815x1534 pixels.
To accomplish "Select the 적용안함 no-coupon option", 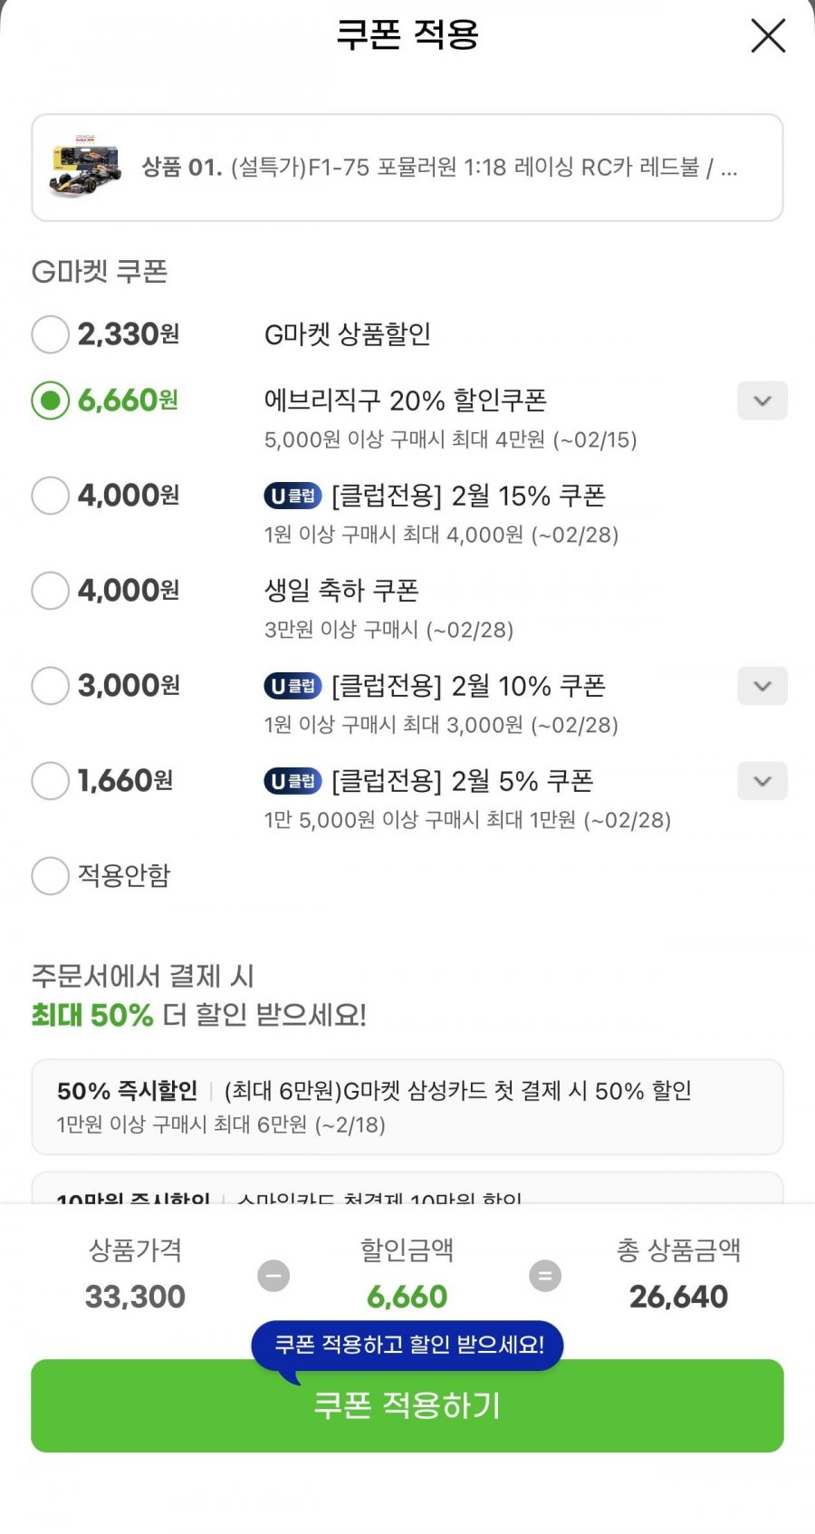I will [x=51, y=876].
